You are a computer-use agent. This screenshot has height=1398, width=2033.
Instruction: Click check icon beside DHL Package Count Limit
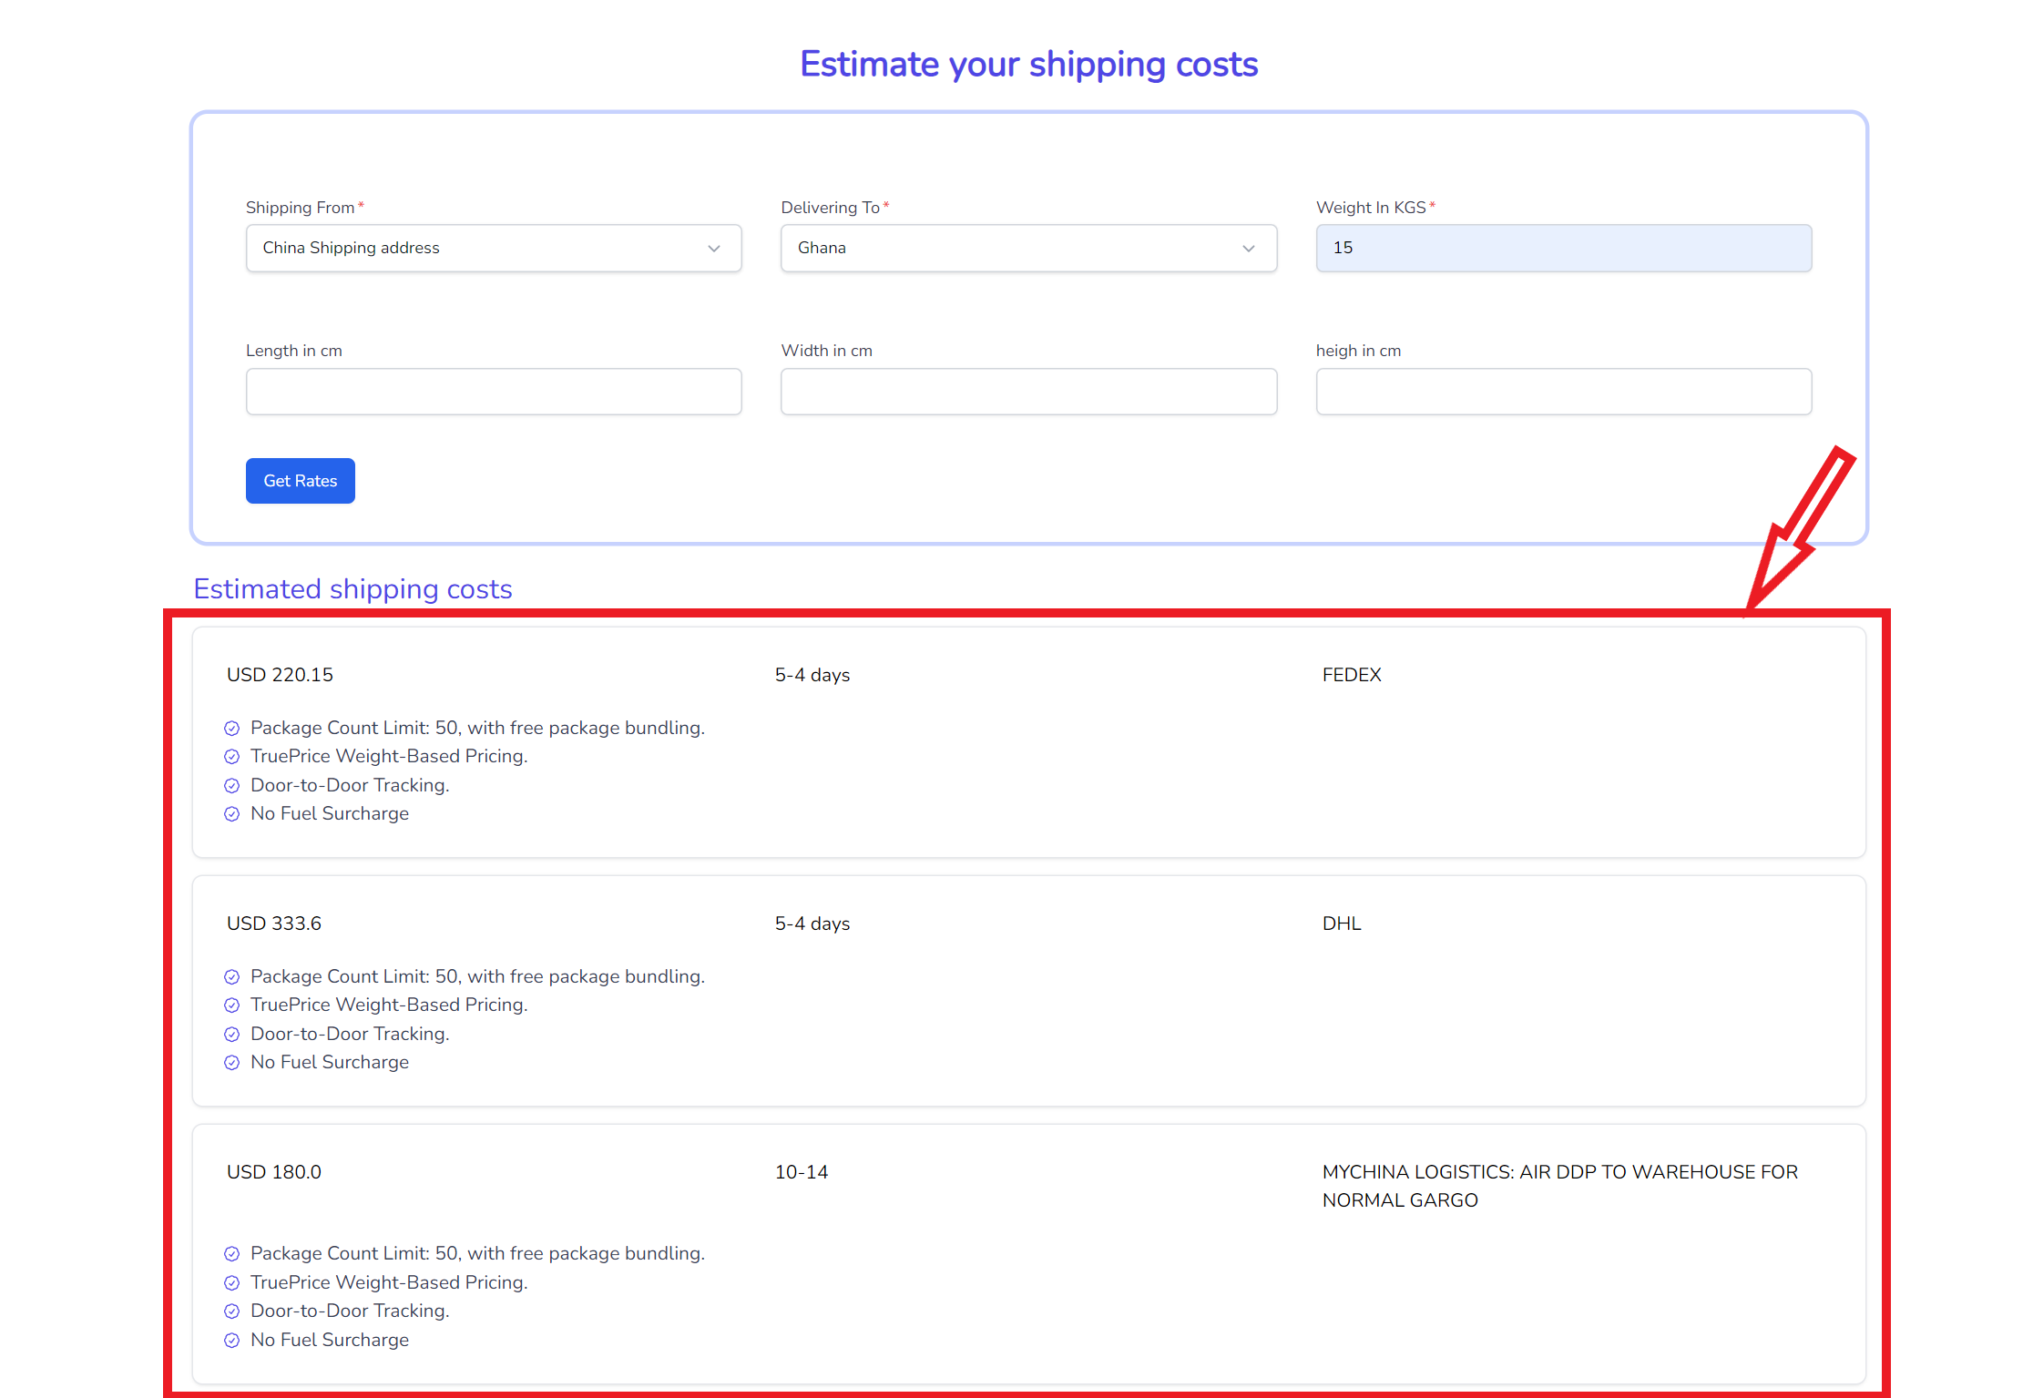point(232,976)
